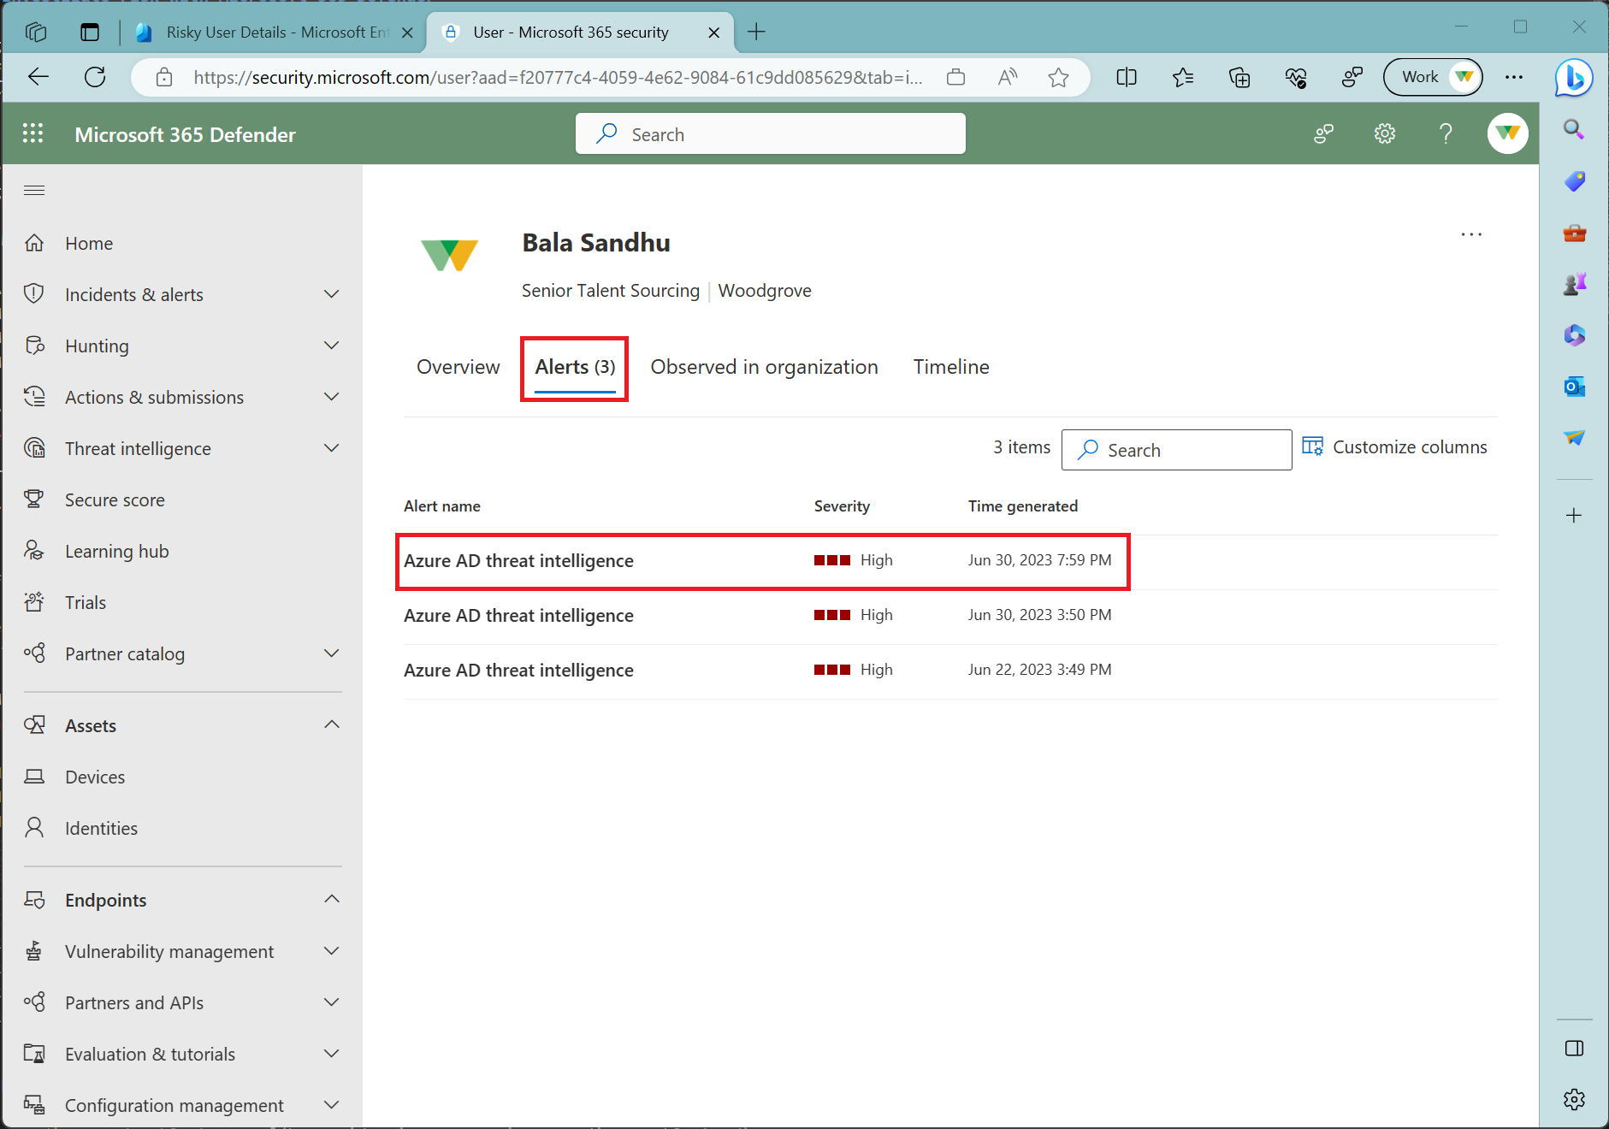
Task: Open browser Collections icon
Action: [x=1239, y=77]
